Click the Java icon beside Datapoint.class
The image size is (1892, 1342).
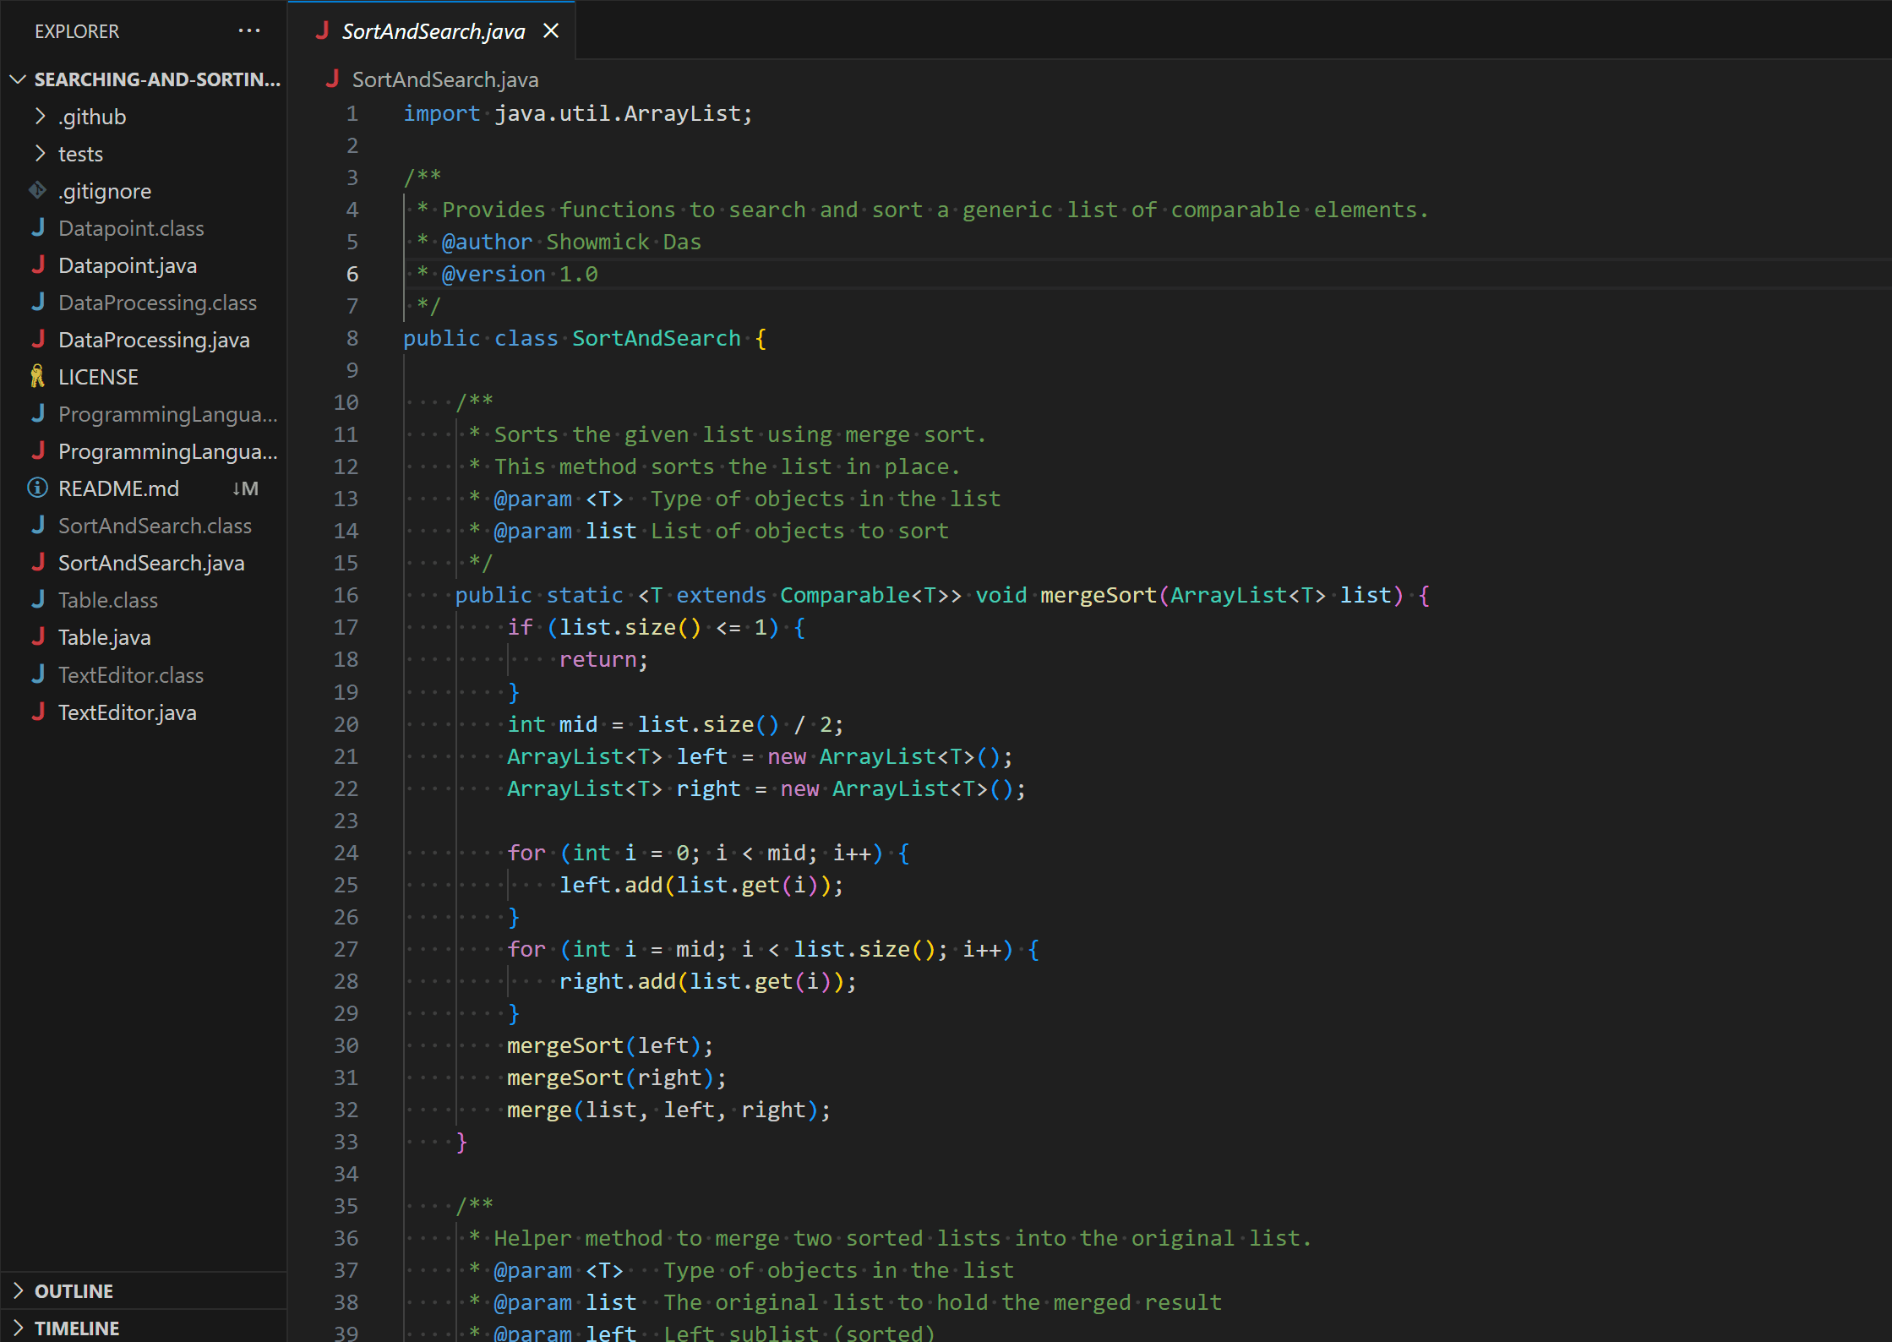[38, 228]
